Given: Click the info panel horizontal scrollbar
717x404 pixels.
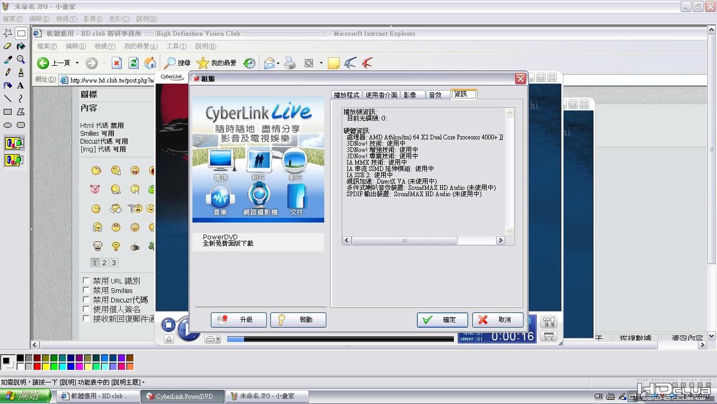Looking at the screenshot, I should coord(424,240).
